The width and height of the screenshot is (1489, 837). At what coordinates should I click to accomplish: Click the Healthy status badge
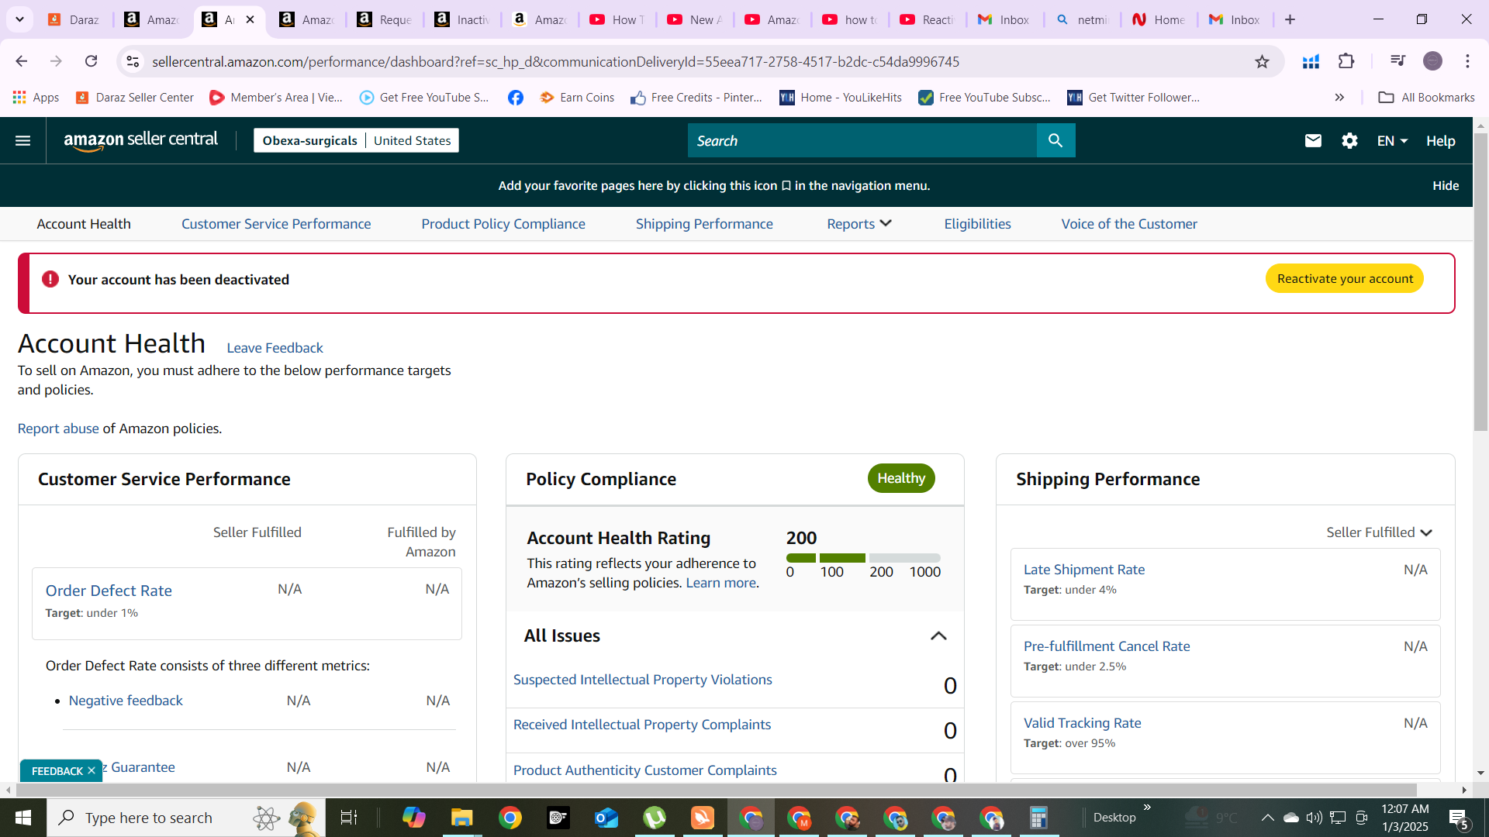pyautogui.click(x=901, y=478)
